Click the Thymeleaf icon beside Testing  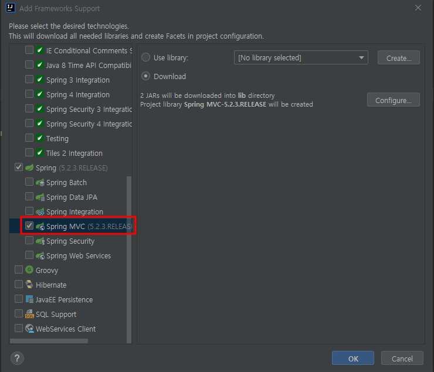(x=40, y=138)
